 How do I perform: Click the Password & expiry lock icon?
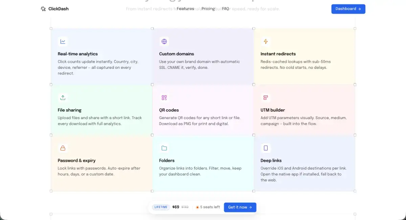63,148
